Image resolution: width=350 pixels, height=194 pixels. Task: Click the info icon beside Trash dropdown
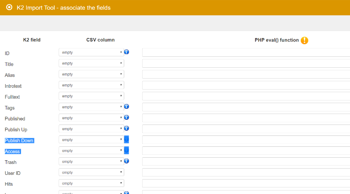[x=126, y=161]
